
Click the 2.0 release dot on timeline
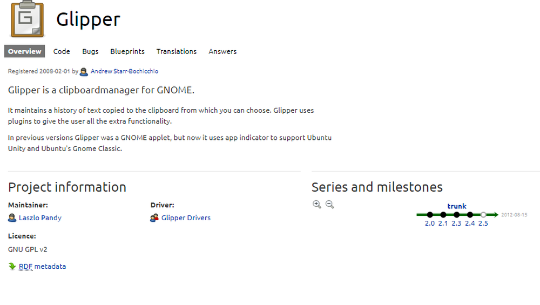coord(430,215)
